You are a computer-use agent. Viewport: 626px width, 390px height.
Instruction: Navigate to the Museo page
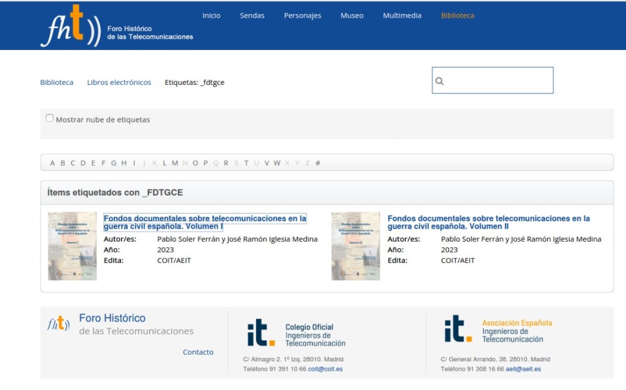click(x=352, y=16)
